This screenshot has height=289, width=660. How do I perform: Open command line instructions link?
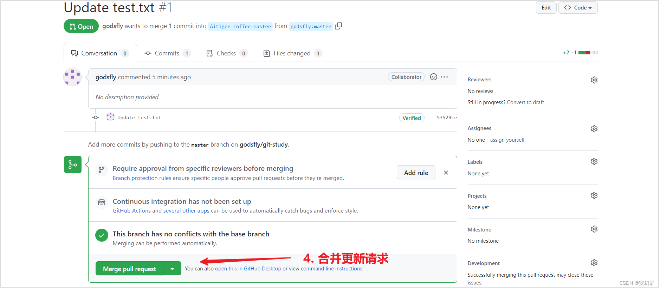331,269
